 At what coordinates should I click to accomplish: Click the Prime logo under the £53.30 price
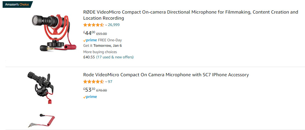[90, 97]
